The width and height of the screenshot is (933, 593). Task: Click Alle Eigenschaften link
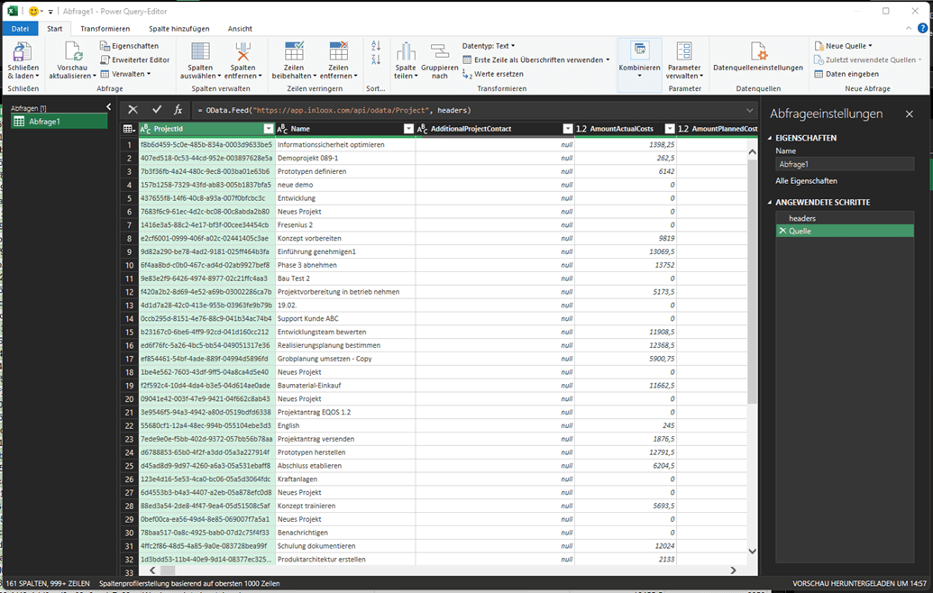(x=806, y=181)
